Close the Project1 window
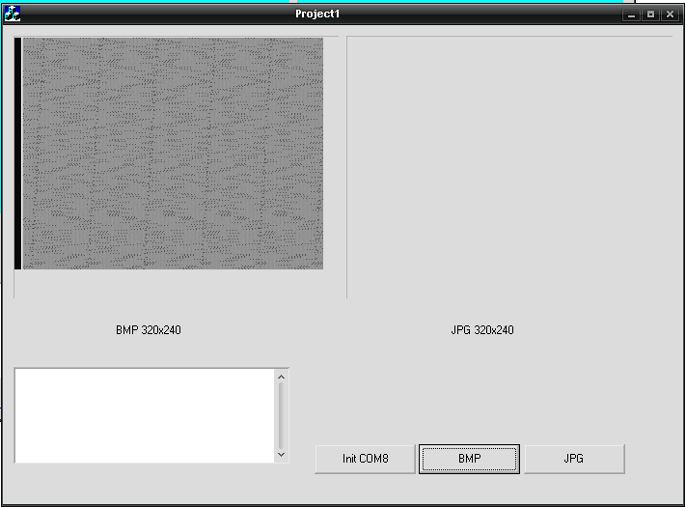686x507 pixels. tap(670, 14)
